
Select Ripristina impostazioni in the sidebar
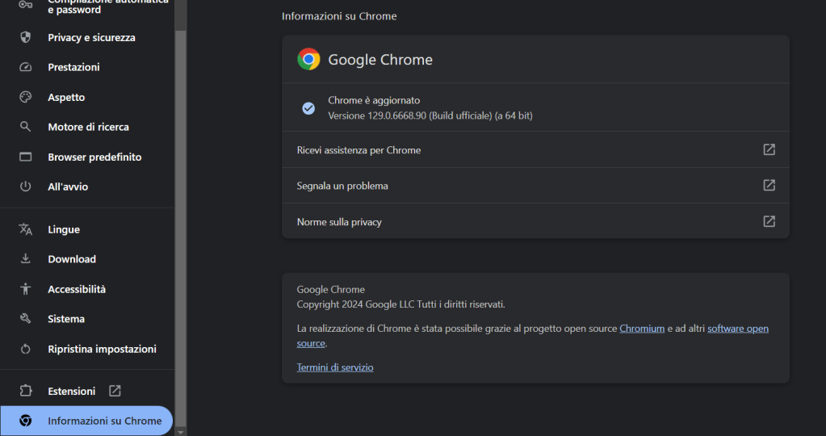pos(102,349)
